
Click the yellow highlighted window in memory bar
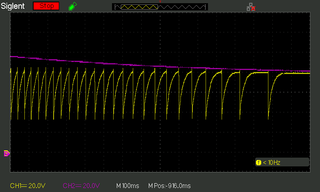(x=139, y=7)
